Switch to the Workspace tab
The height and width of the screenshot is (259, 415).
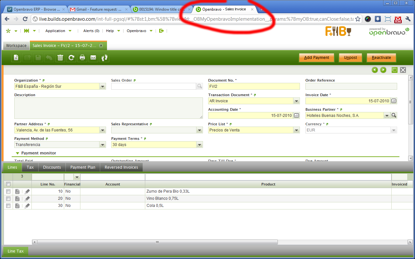[x=16, y=46]
